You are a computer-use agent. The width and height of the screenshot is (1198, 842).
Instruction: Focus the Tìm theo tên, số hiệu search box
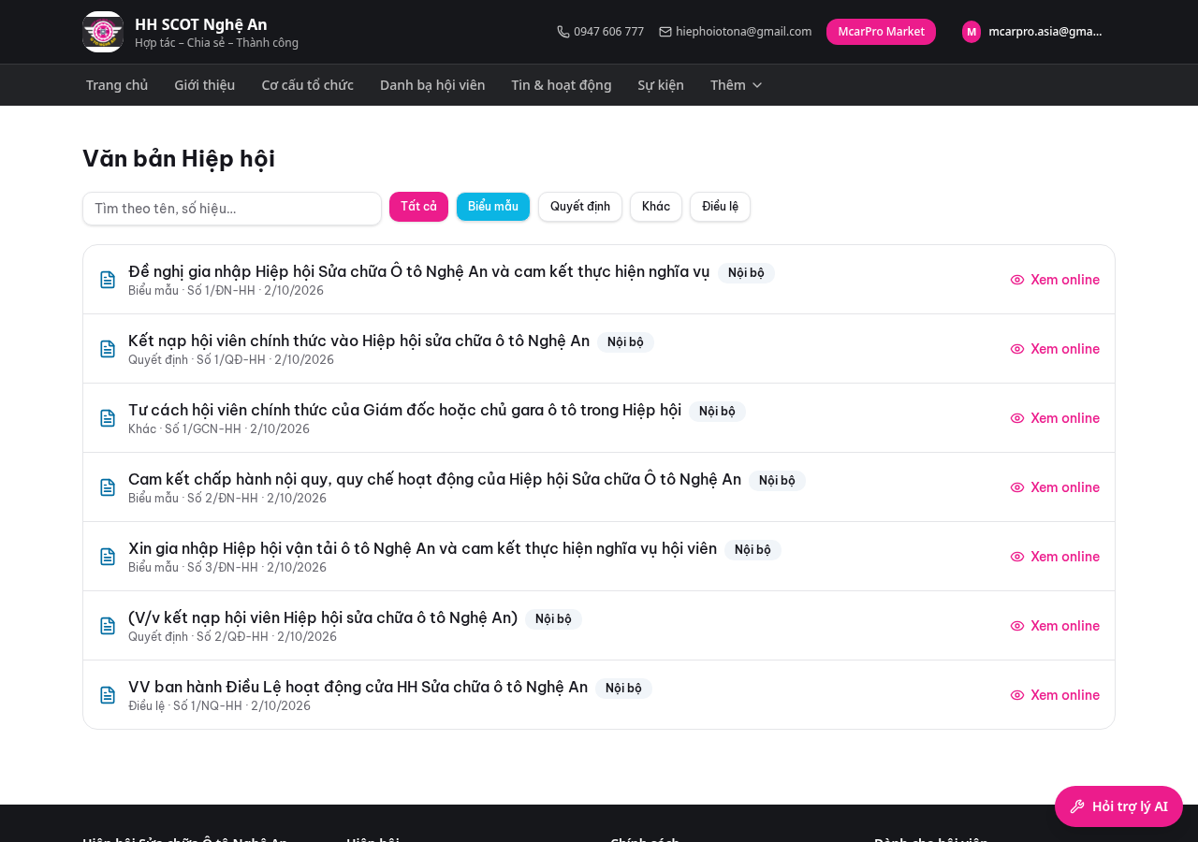click(232, 209)
